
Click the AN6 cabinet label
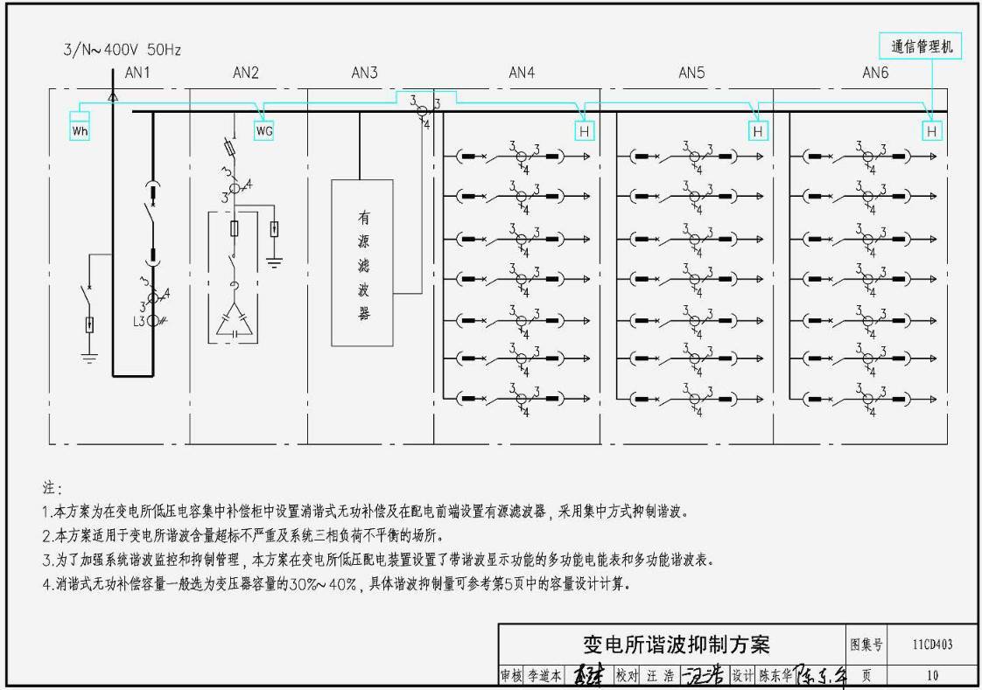click(x=875, y=73)
